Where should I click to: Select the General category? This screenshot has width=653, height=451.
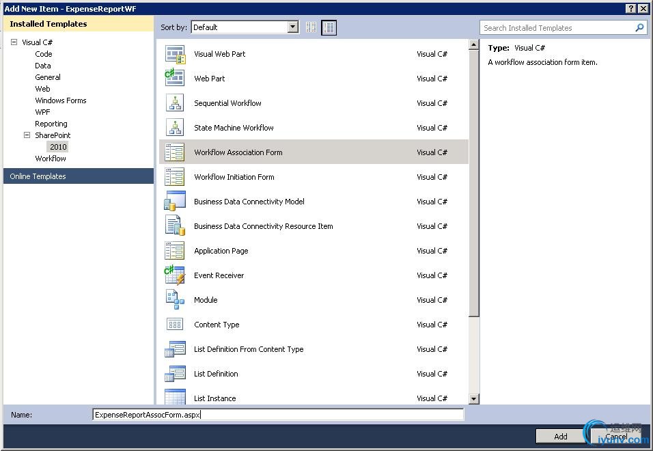(48, 77)
